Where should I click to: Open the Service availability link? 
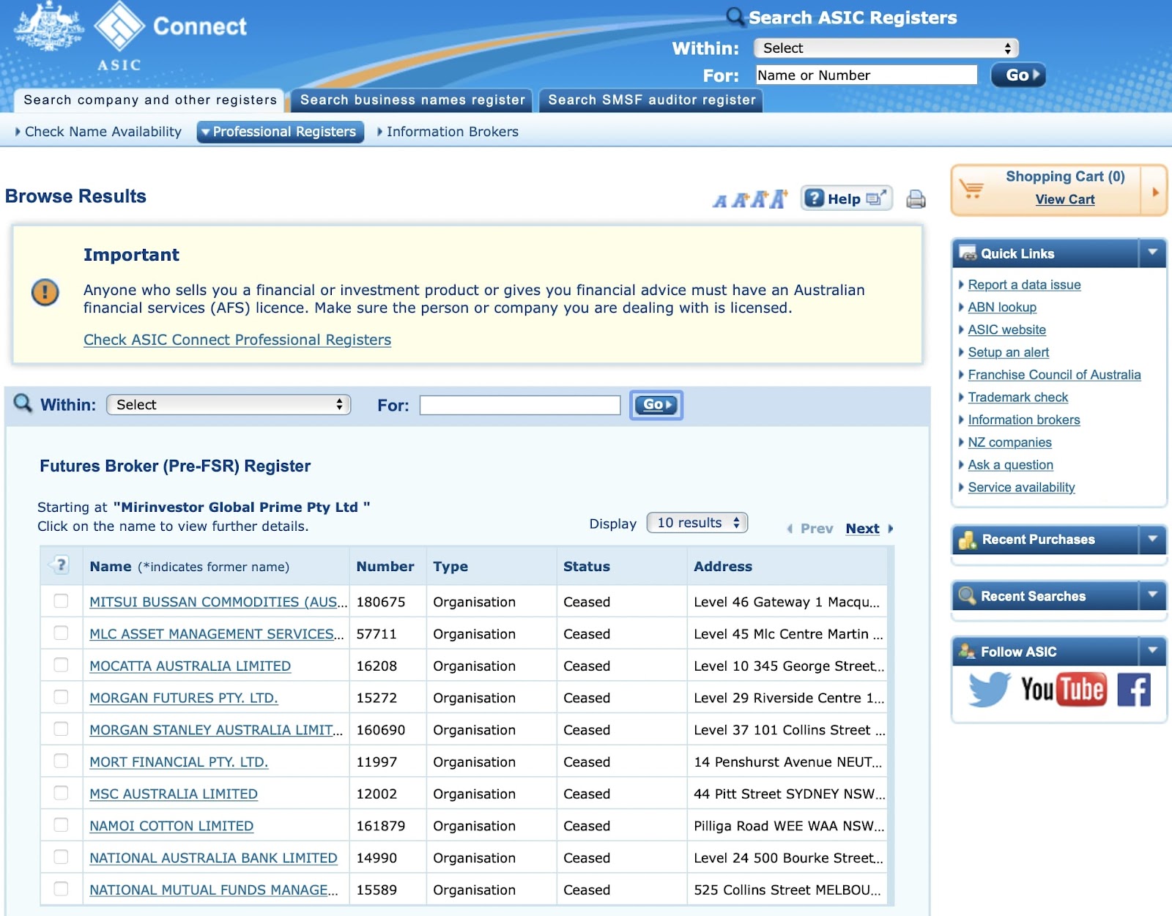coord(1021,488)
